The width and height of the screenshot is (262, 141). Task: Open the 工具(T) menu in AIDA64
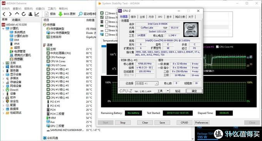pyautogui.click(x=52, y=8)
